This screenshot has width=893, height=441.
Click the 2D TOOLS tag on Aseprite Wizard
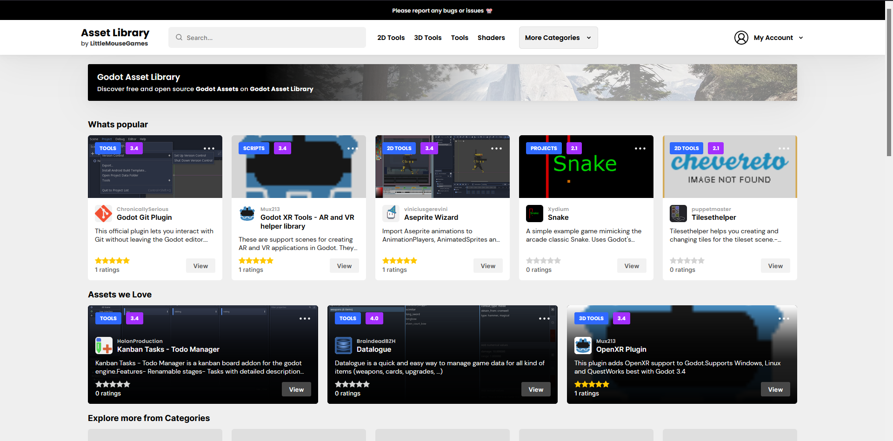point(399,148)
